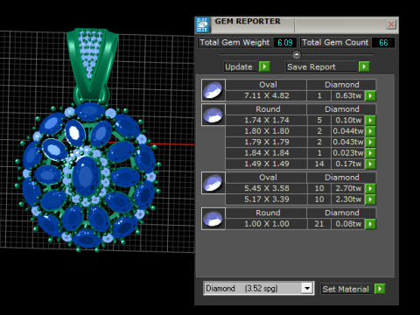Click green arrow for 5.17 X 3.39 row

click(370, 199)
